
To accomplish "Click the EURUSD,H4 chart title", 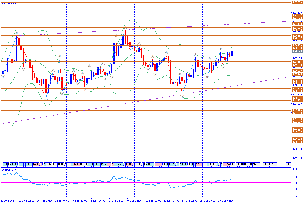I will pos(9,3).
